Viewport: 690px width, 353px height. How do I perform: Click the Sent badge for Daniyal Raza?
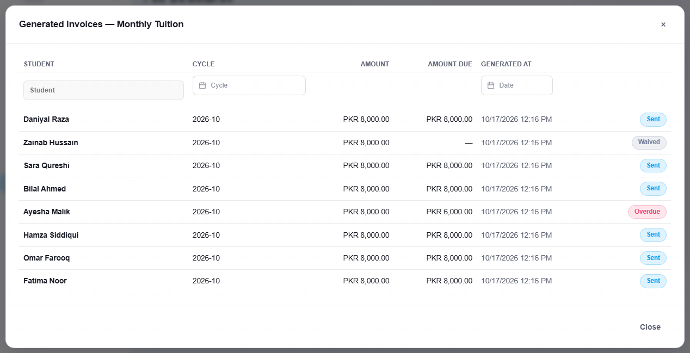653,119
